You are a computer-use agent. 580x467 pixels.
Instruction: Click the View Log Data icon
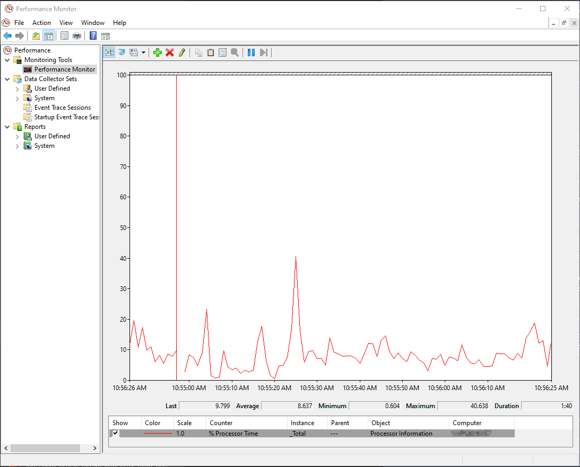[x=122, y=52]
